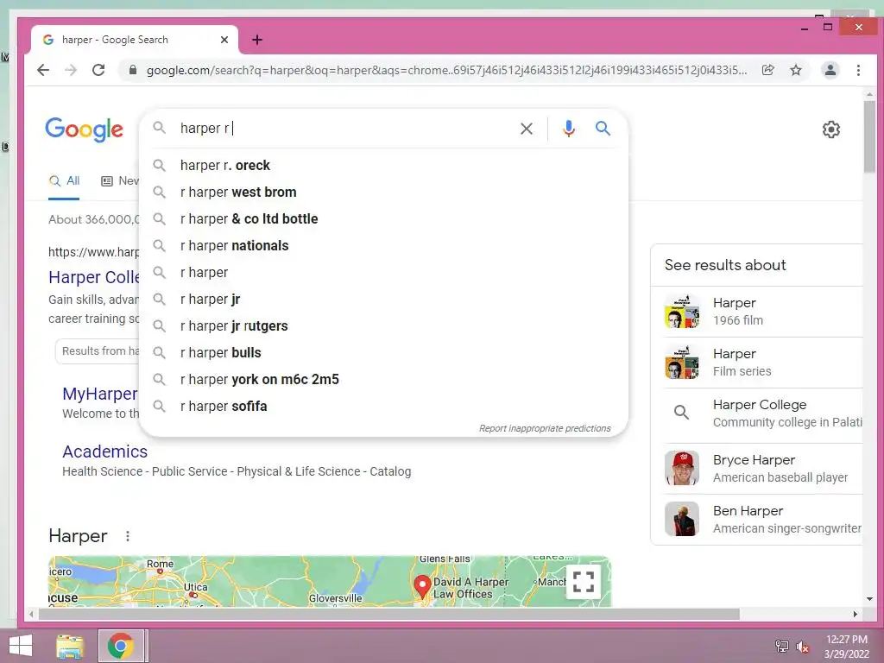This screenshot has height=663, width=884.
Task: Click the Google logo
Action: [x=84, y=129]
